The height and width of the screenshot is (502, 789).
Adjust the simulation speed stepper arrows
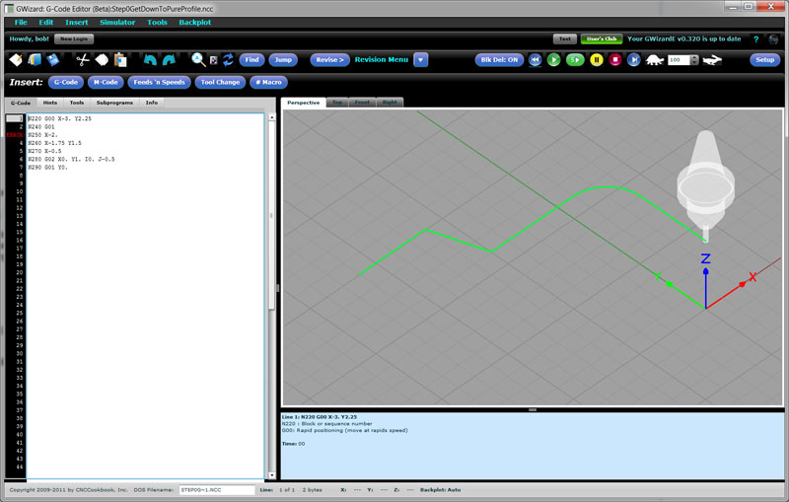point(694,60)
